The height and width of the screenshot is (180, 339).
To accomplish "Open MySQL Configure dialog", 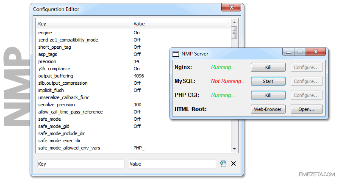I will (x=306, y=81).
